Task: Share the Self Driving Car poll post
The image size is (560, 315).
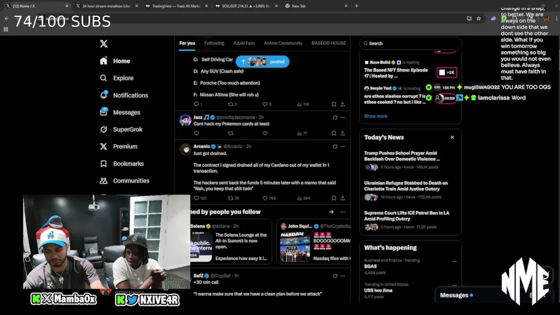Action: (x=343, y=104)
